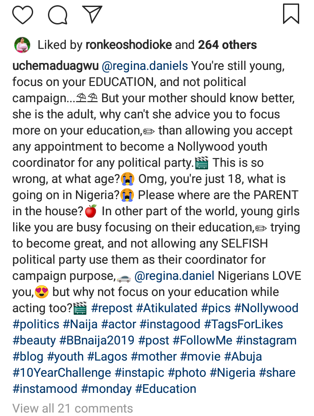Expand View all 21 comments
314x416 pixels.
coord(72,409)
